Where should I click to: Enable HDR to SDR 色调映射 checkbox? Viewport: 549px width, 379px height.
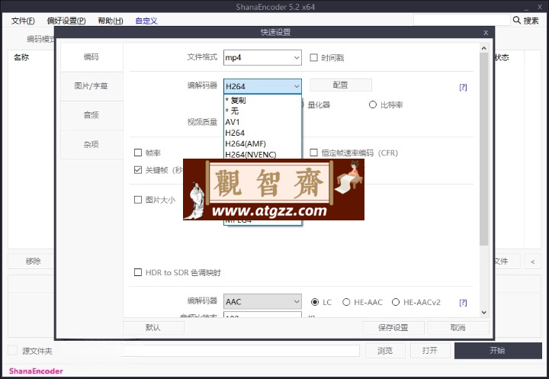[138, 272]
